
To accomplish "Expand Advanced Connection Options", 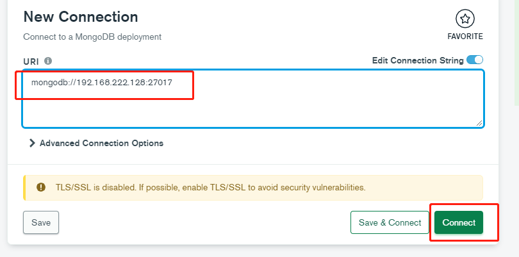I will pos(96,143).
